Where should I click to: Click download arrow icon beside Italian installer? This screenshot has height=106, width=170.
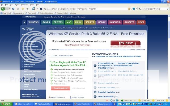tap(95, 97)
